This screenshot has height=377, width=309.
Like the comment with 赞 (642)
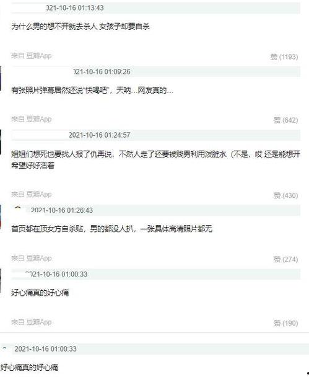285,120
